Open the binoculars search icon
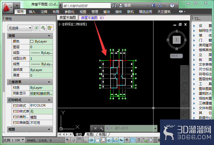214x145 pixels. (114, 5)
